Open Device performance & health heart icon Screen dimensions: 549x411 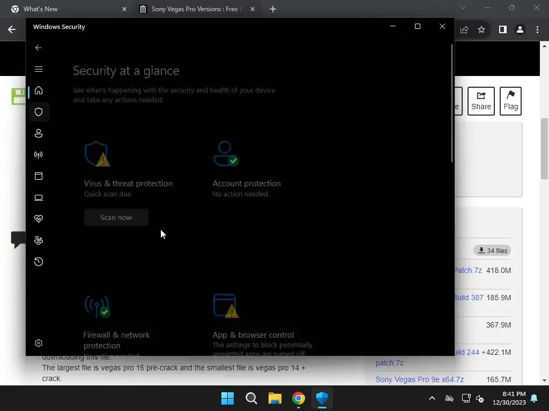(x=39, y=219)
